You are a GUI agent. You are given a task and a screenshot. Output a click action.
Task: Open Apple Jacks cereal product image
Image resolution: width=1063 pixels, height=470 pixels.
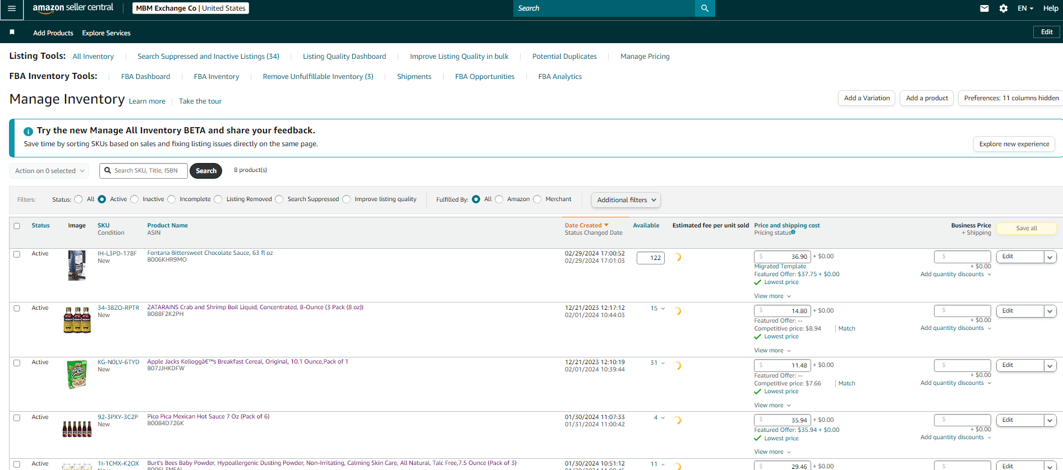point(77,374)
